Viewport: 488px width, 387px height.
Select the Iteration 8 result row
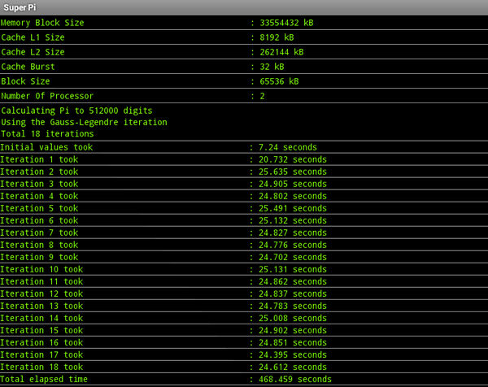244,245
